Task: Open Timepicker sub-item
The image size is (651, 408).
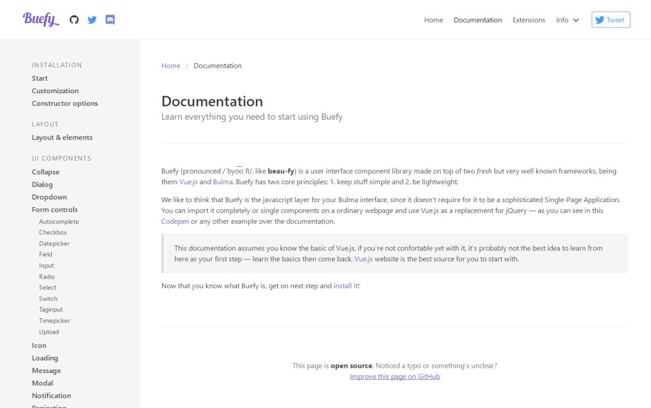Action: pos(54,321)
